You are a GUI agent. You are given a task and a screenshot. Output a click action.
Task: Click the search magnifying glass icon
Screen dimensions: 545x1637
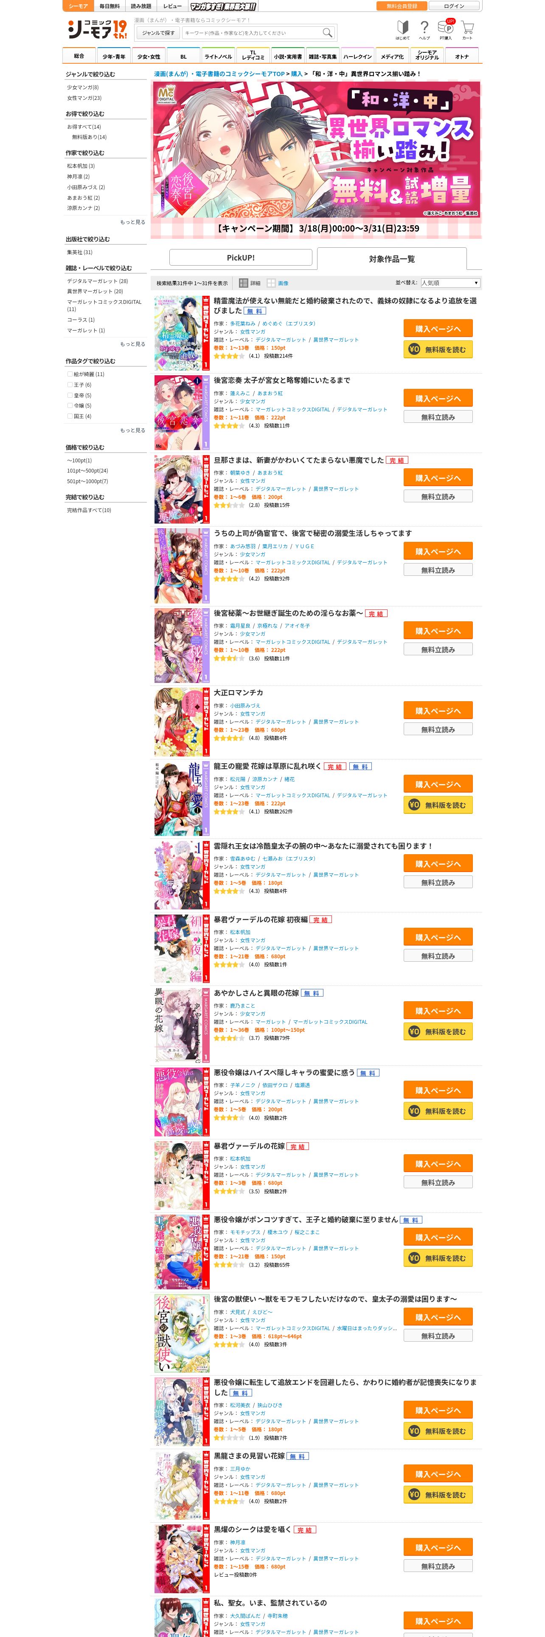pyautogui.click(x=327, y=32)
